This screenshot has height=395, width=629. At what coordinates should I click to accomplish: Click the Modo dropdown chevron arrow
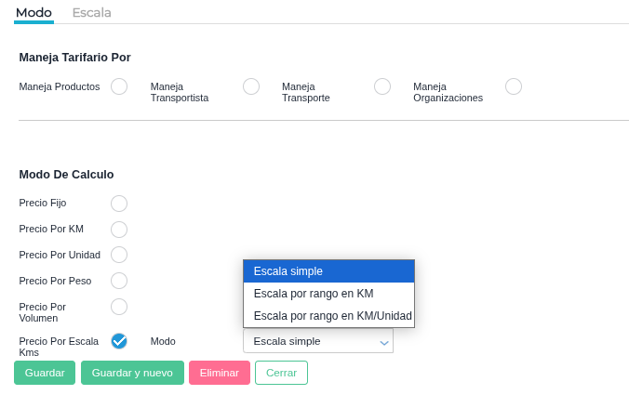point(383,342)
